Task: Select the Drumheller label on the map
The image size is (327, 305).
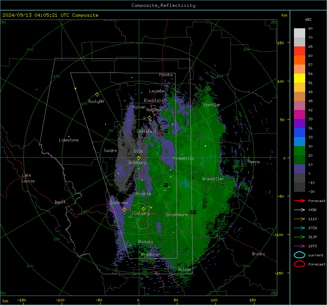Action: pos(213,179)
